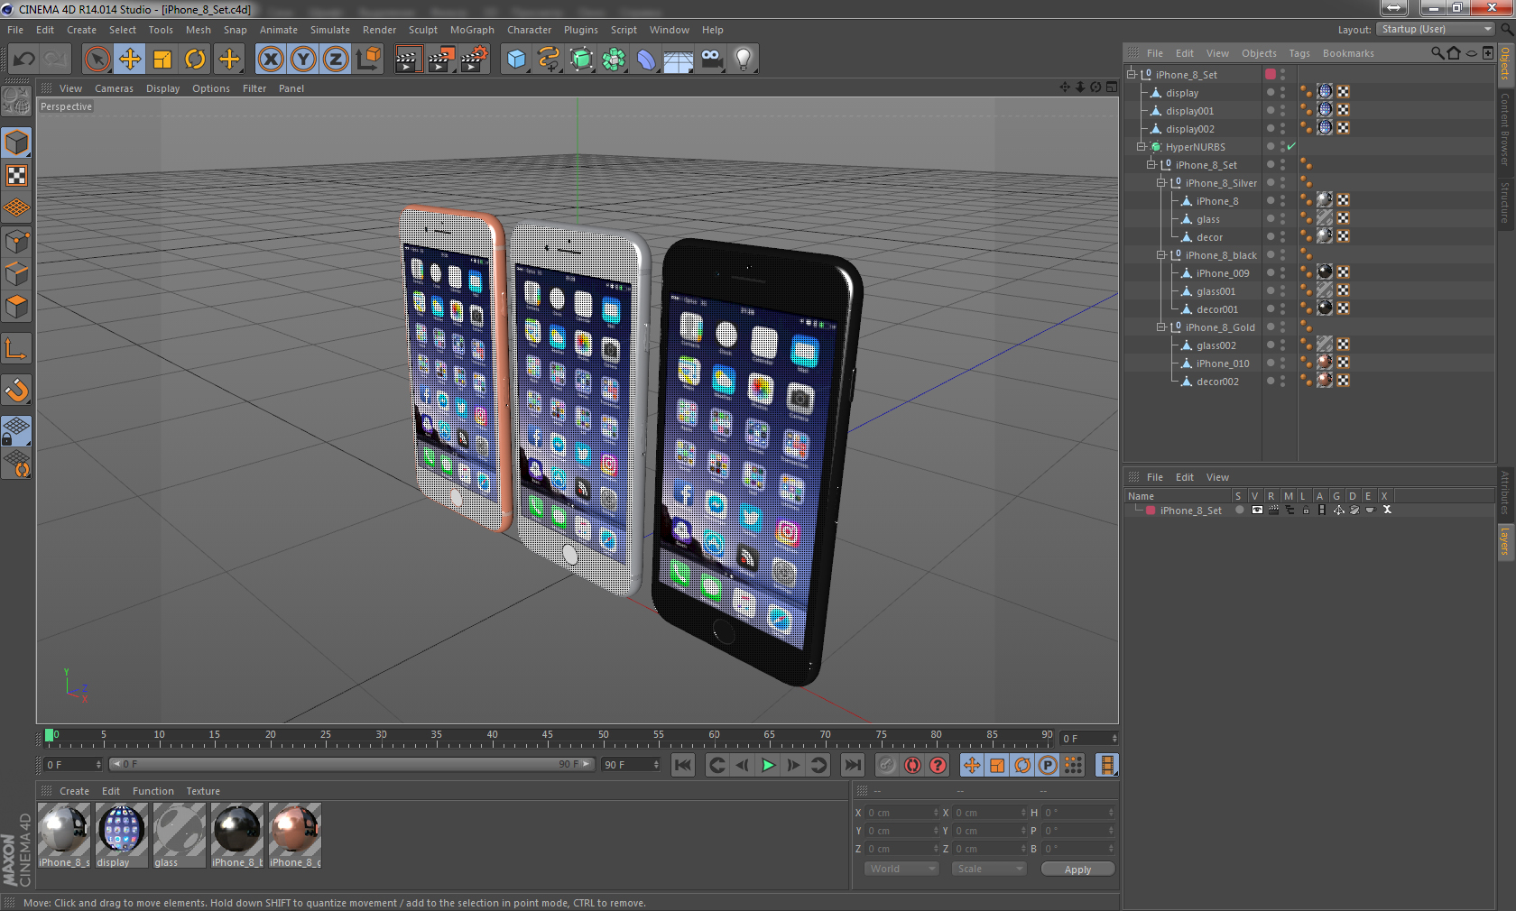This screenshot has height=911, width=1516.
Task: Add camera object icon
Action: coord(711,60)
